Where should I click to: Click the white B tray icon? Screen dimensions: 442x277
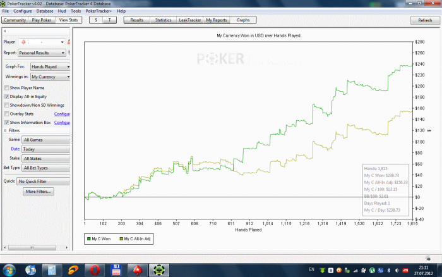[x=331, y=270]
